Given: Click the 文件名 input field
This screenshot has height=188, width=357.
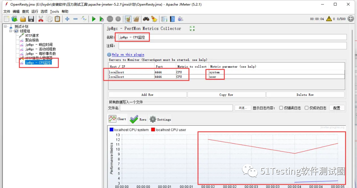Looking at the screenshot, I should pos(176,108).
